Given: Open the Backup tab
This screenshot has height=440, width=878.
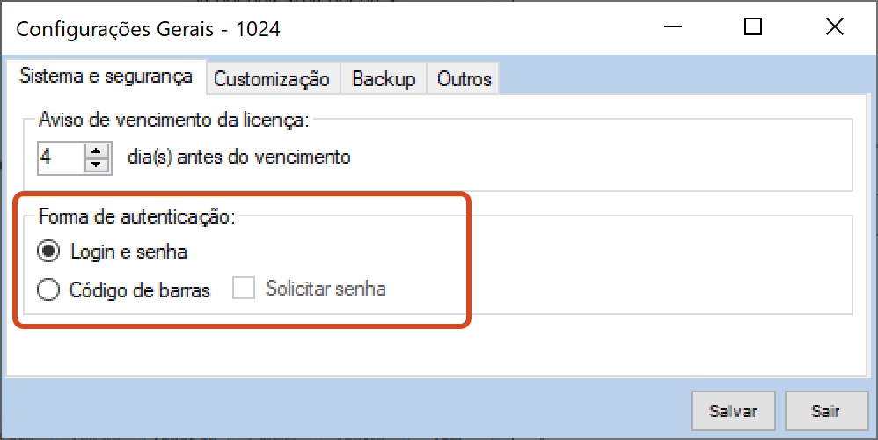Looking at the screenshot, I should click(x=384, y=79).
